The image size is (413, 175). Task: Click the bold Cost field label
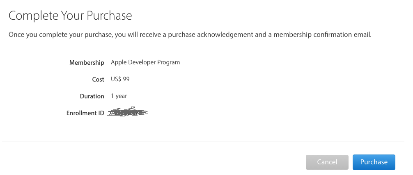click(98, 79)
